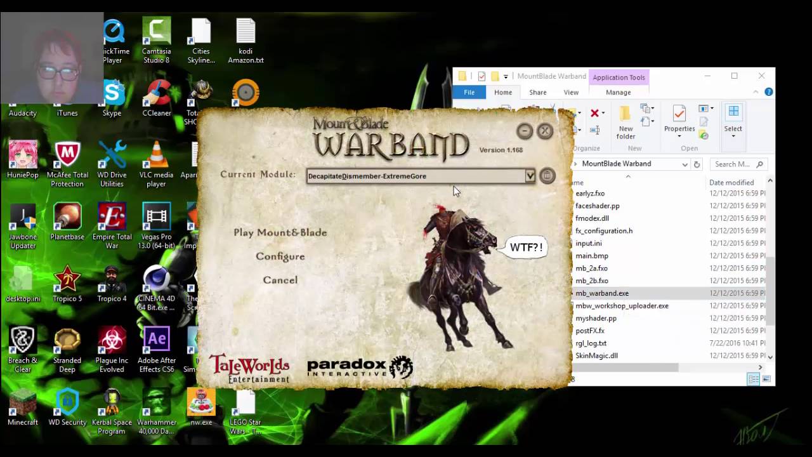This screenshot has width=812, height=457.
Task: Open the address bar history dropdown
Action: tap(684, 164)
